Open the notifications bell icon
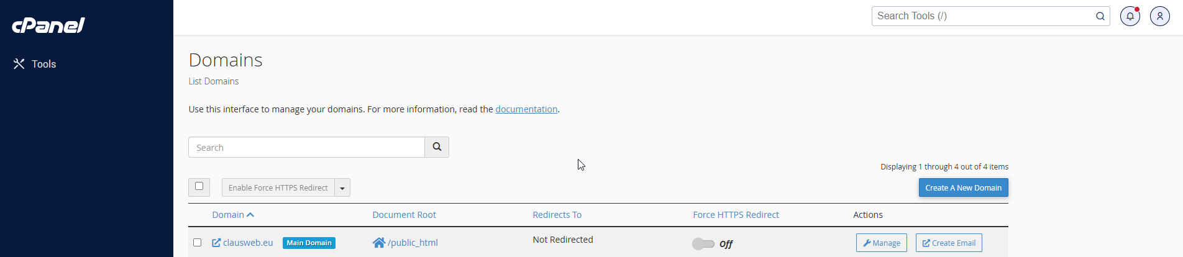The height and width of the screenshot is (257, 1183). click(x=1130, y=16)
